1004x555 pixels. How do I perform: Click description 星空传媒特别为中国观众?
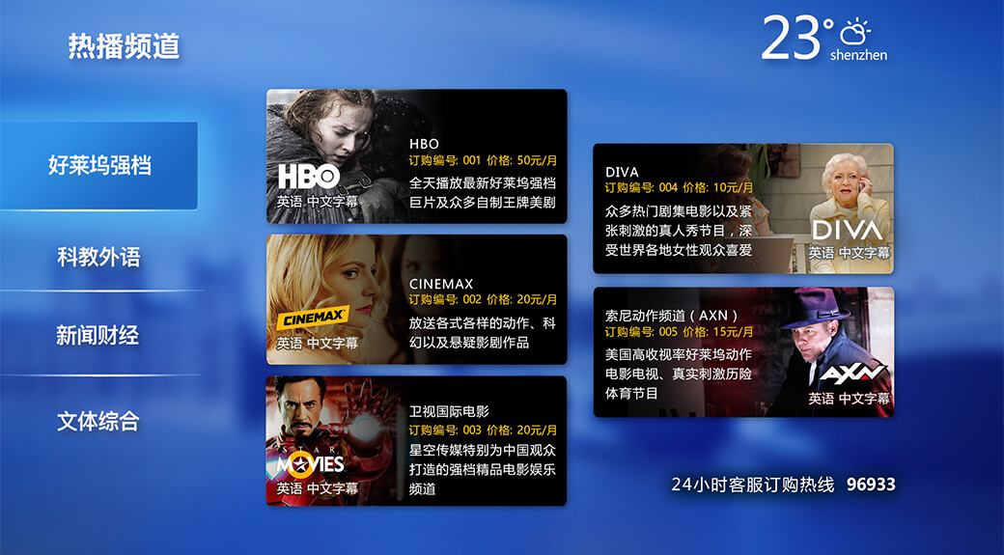tap(482, 451)
